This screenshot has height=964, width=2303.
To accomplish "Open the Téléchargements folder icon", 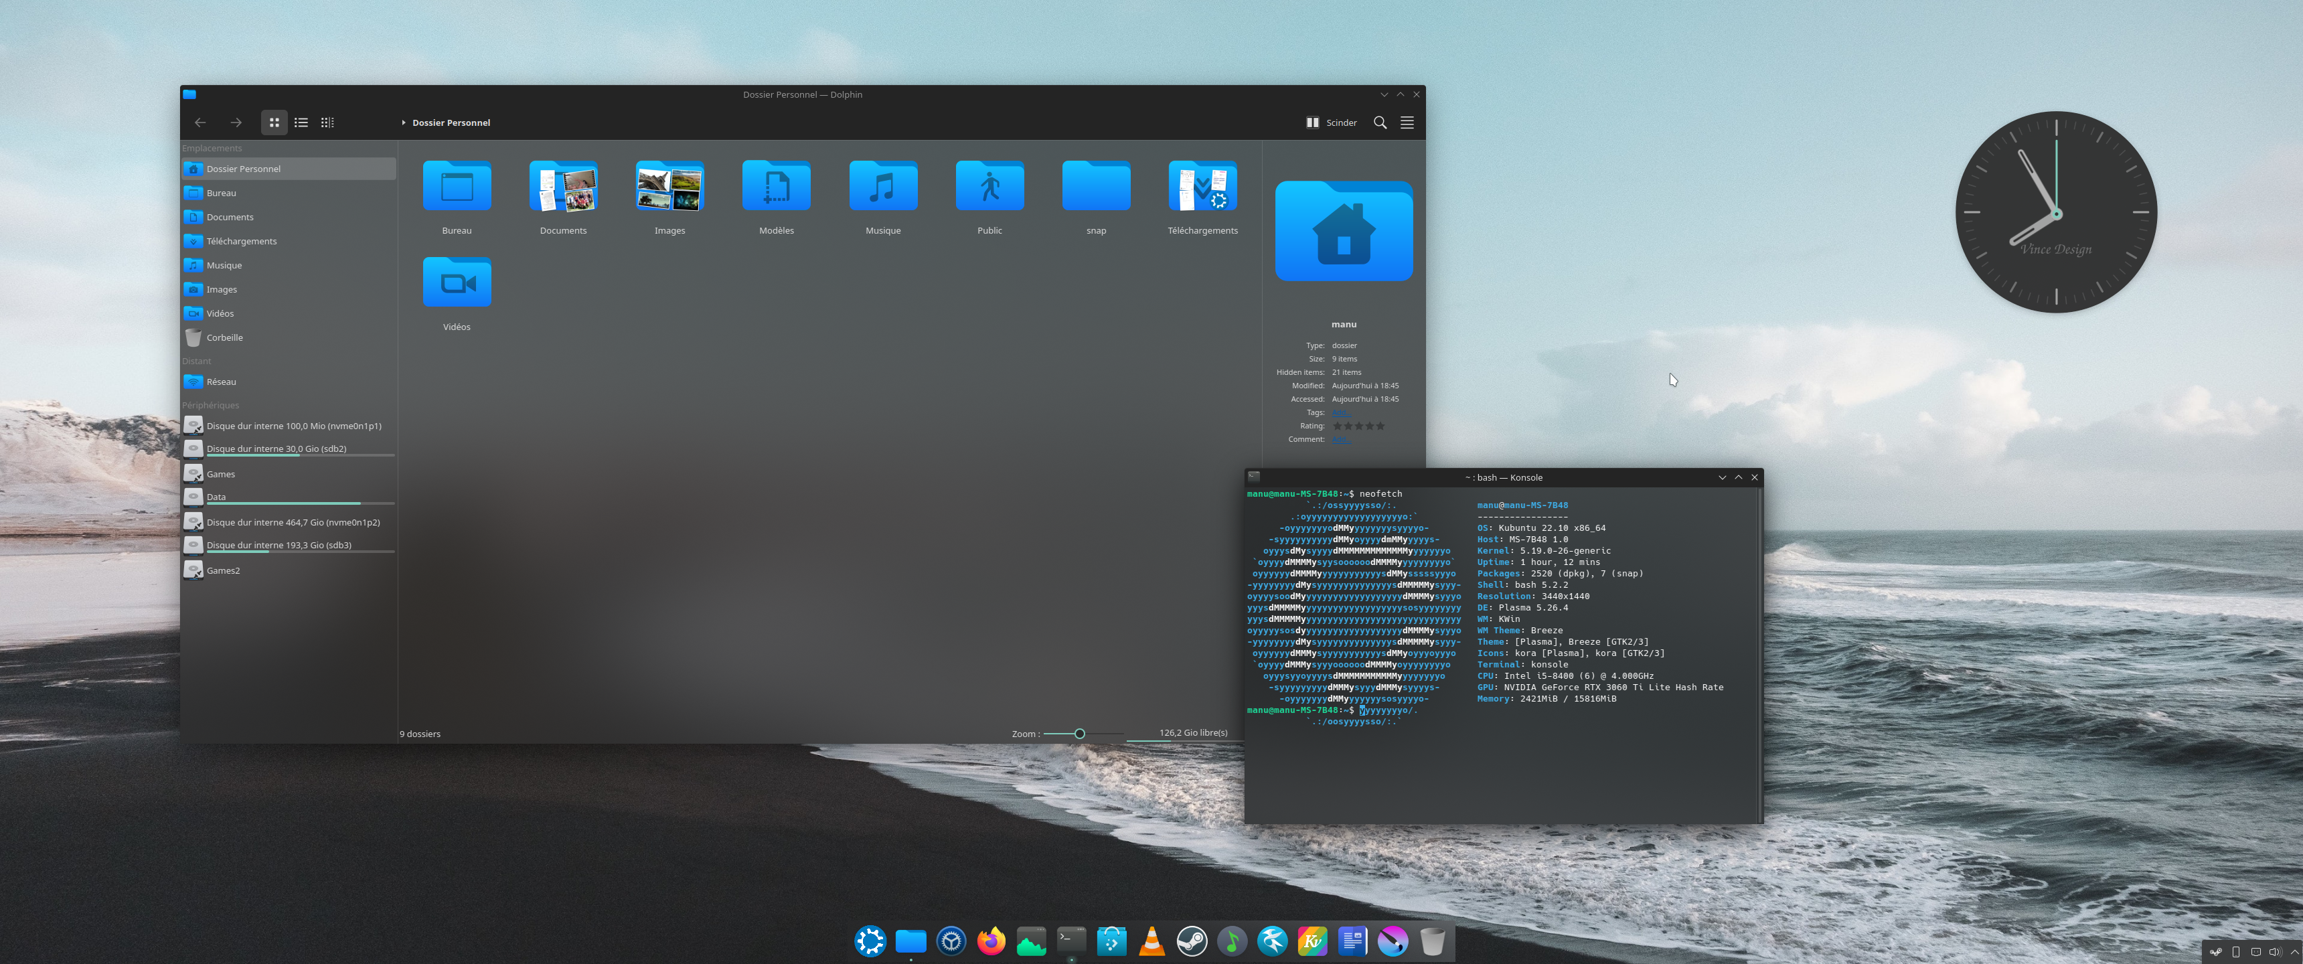I will click(x=1202, y=187).
